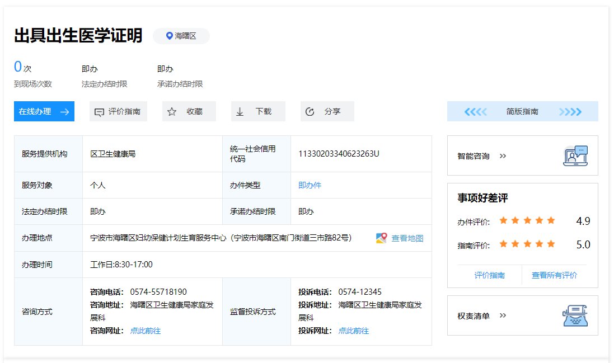The height and width of the screenshot is (363, 614).
Task: Click the 评价指南 comment icon
Action: (x=99, y=112)
